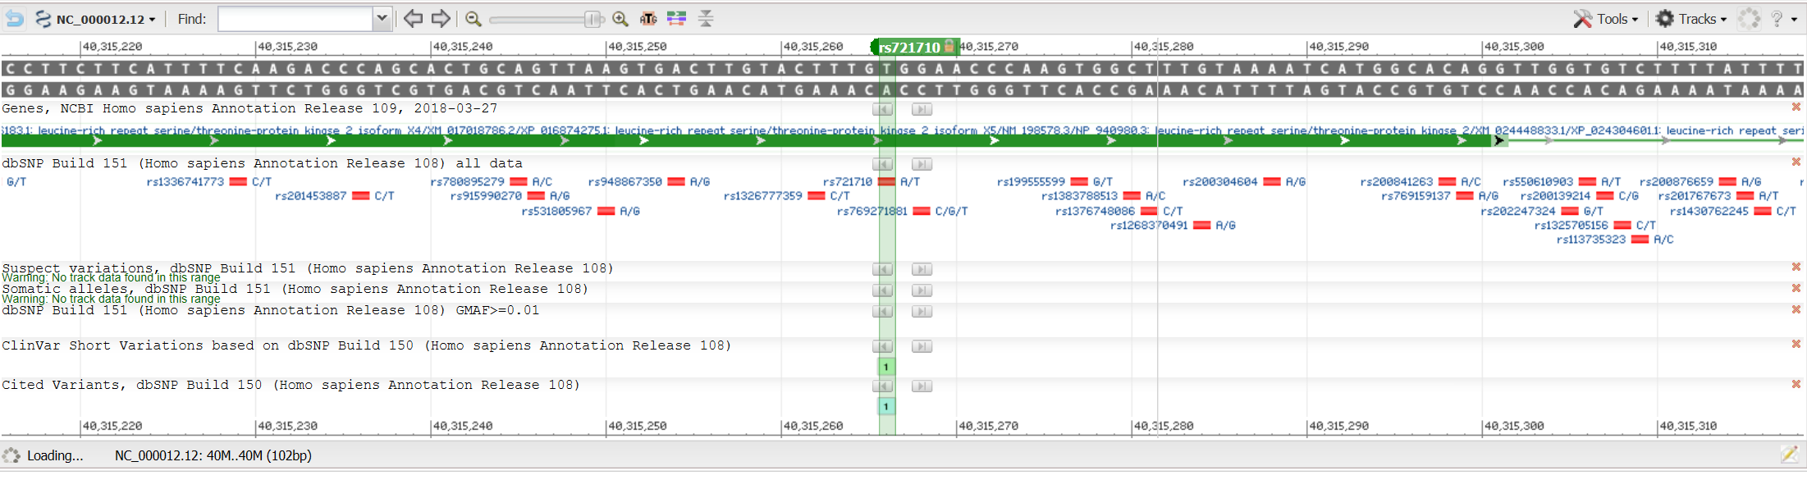The image size is (1807, 480).
Task: Remove the Genes NCBI annotation track
Action: (1796, 107)
